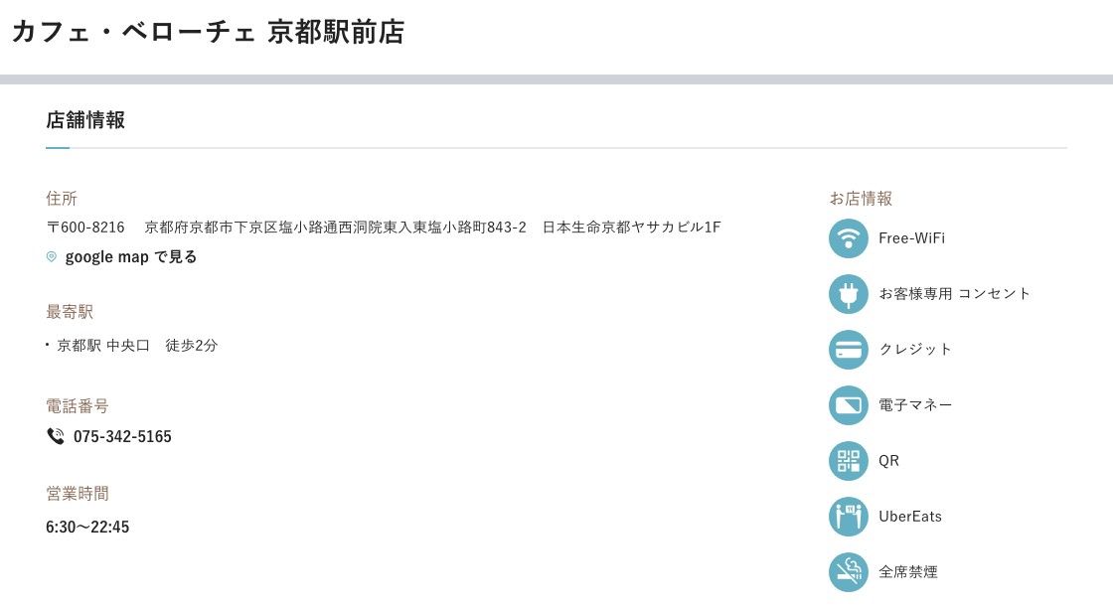Viewport: 1113px width, 611px height.
Task: Click the building name 日本生命京都ヤサカビル1F
Action: [632, 228]
